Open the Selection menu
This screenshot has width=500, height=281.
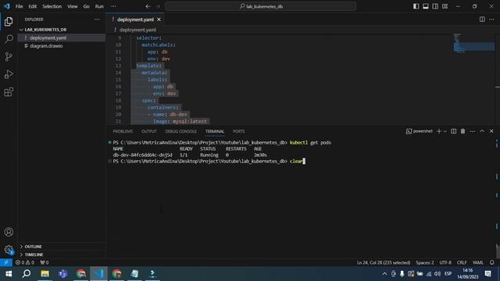[x=52, y=6]
